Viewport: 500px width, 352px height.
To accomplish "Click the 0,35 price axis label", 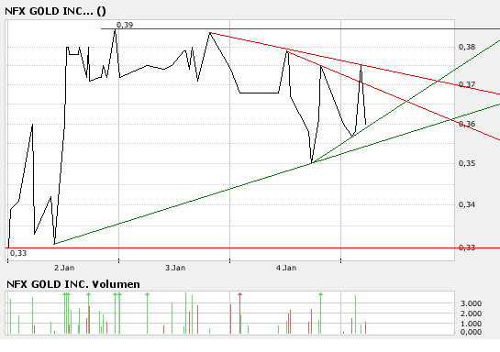I will coord(467,163).
